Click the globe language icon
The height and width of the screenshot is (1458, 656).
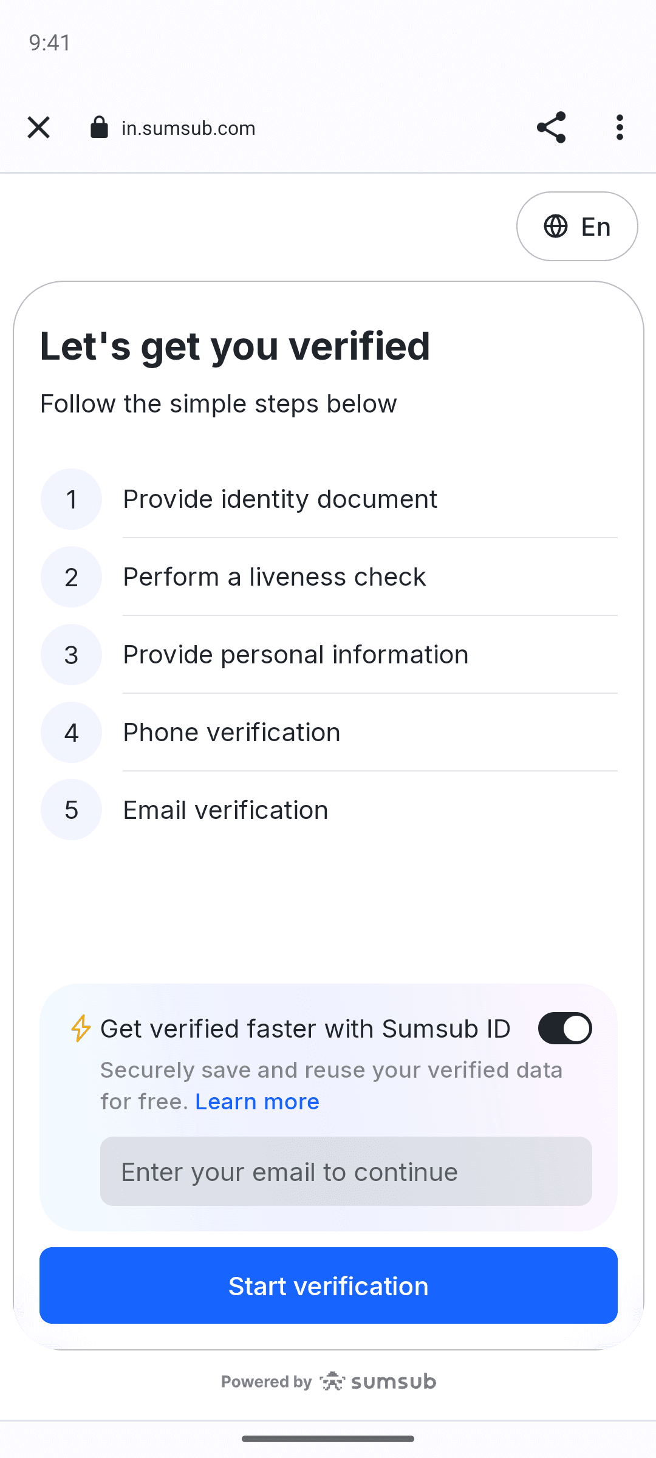[556, 226]
